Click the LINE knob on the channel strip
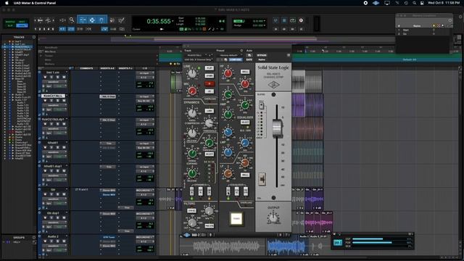This screenshot has height=261, width=464. pyautogui.click(x=192, y=73)
